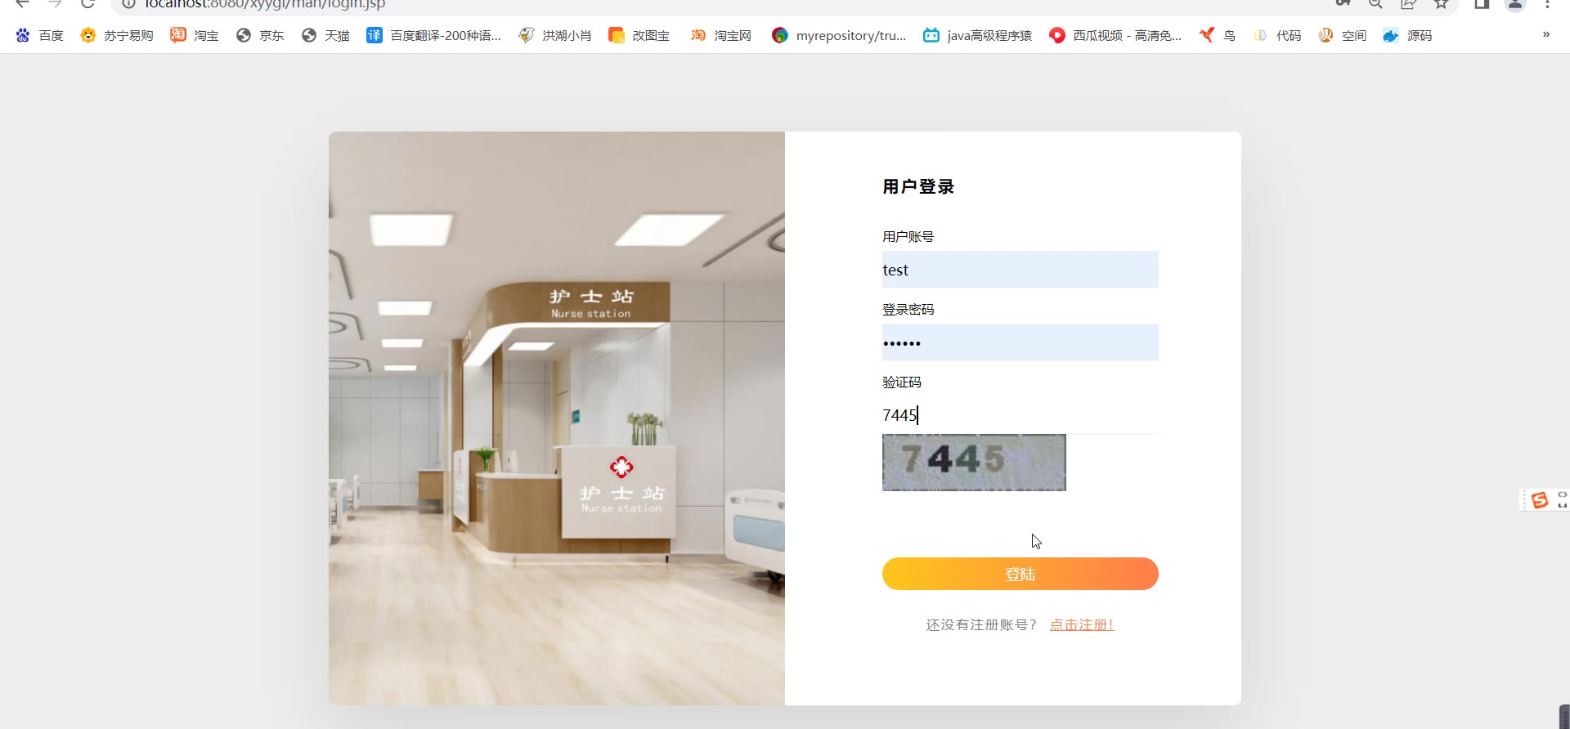The image size is (1570, 729).
Task: Open the myrepository bookmark
Action: pos(839,36)
